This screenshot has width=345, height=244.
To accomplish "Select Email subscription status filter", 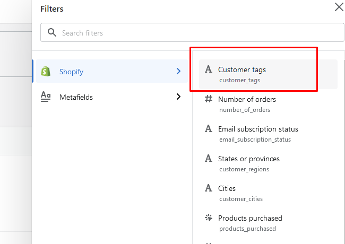I will [x=258, y=129].
